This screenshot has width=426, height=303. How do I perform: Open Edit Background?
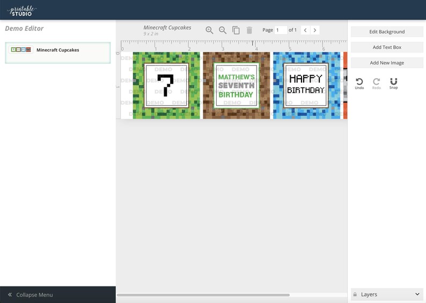[387, 32]
